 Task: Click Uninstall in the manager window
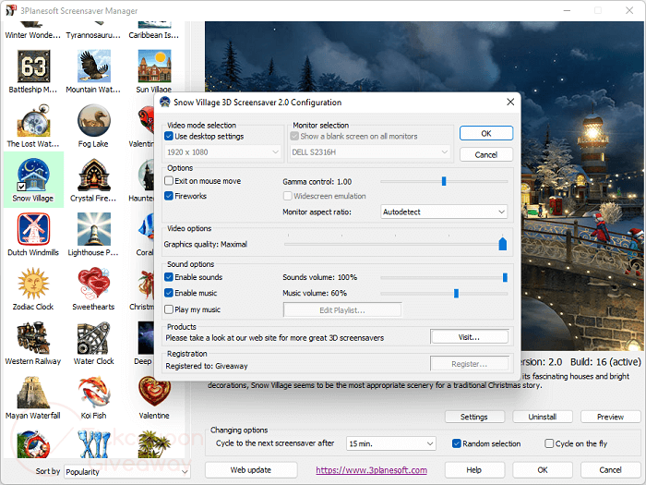pyautogui.click(x=543, y=417)
